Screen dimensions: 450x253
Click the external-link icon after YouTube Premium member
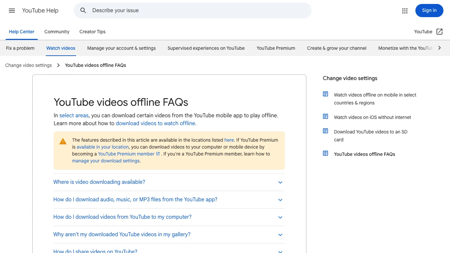click(158, 154)
